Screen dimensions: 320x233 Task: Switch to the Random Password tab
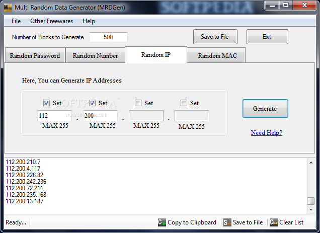click(x=35, y=55)
